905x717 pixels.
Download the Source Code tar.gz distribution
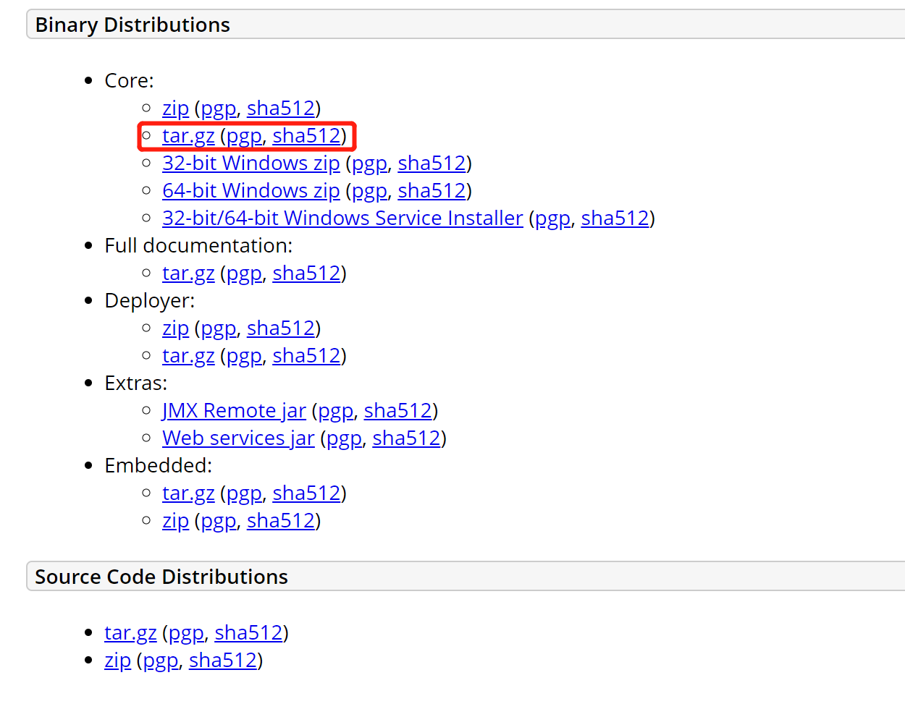click(x=130, y=632)
